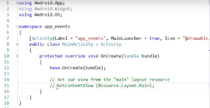Click the Bundle parameter type in OnCreate
Viewport: 210px width, 108px height.
[131, 56]
